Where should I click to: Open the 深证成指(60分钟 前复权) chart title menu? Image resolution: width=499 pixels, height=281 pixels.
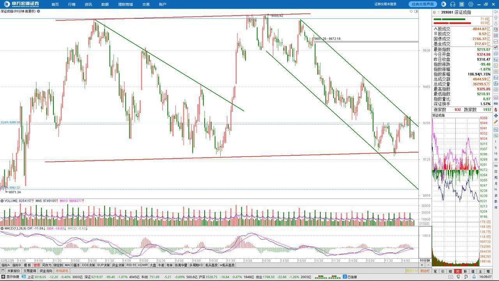pyautogui.click(x=18, y=11)
